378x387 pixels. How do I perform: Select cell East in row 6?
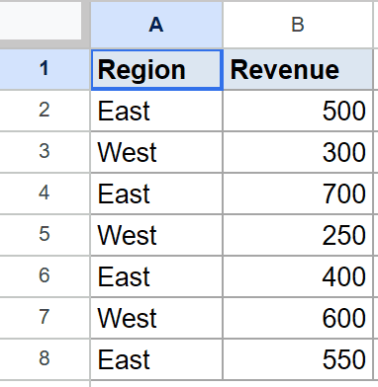[x=156, y=276]
